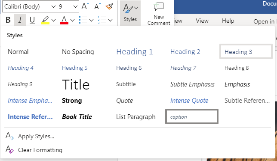Toggle Italic formatting off
Viewport: 277px width, 161px height.
[20, 20]
